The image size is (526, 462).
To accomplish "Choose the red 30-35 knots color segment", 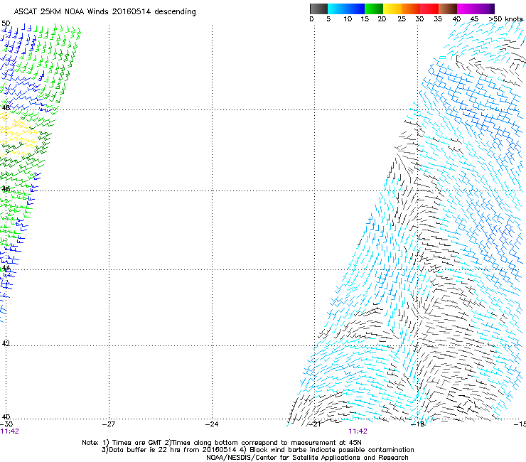I will (x=429, y=9).
